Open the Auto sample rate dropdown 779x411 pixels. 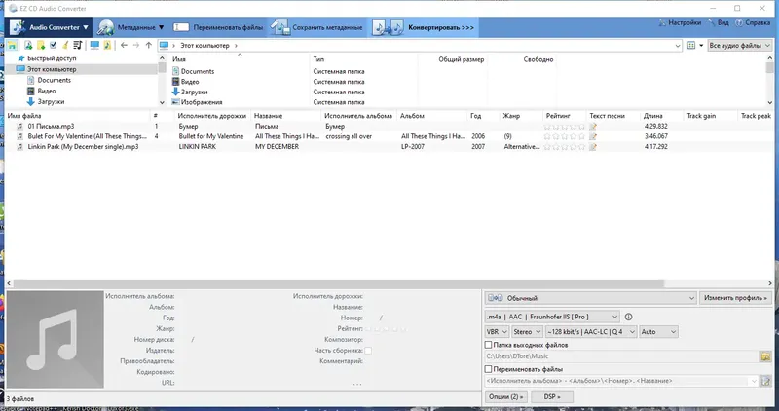pyautogui.click(x=658, y=331)
